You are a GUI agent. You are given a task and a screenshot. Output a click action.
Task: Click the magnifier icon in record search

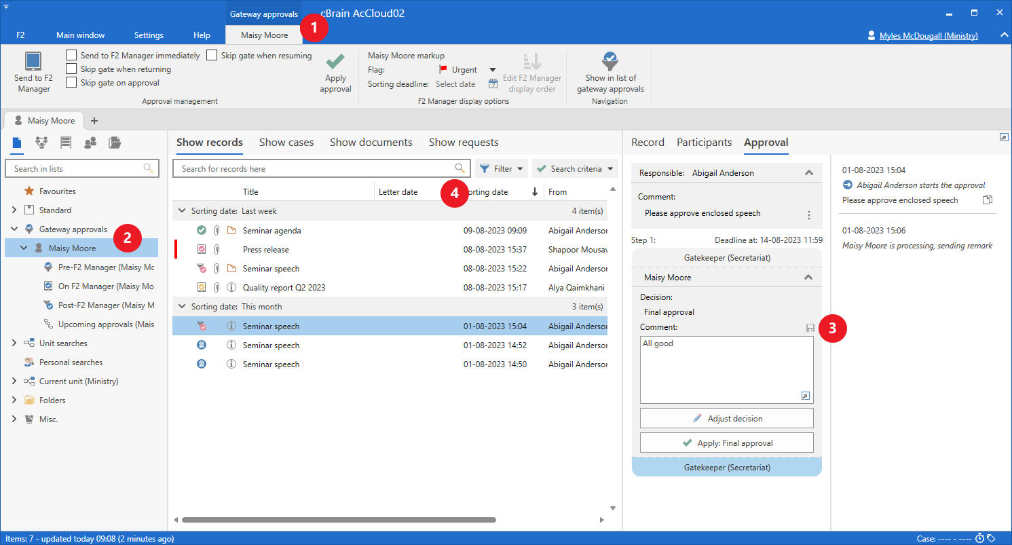pos(460,168)
